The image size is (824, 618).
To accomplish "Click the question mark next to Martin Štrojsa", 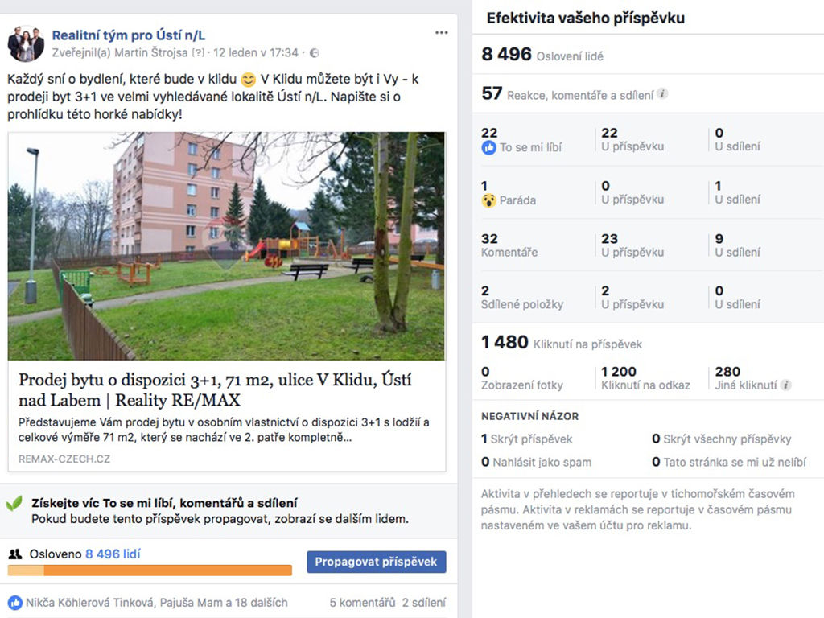I will click(x=198, y=53).
